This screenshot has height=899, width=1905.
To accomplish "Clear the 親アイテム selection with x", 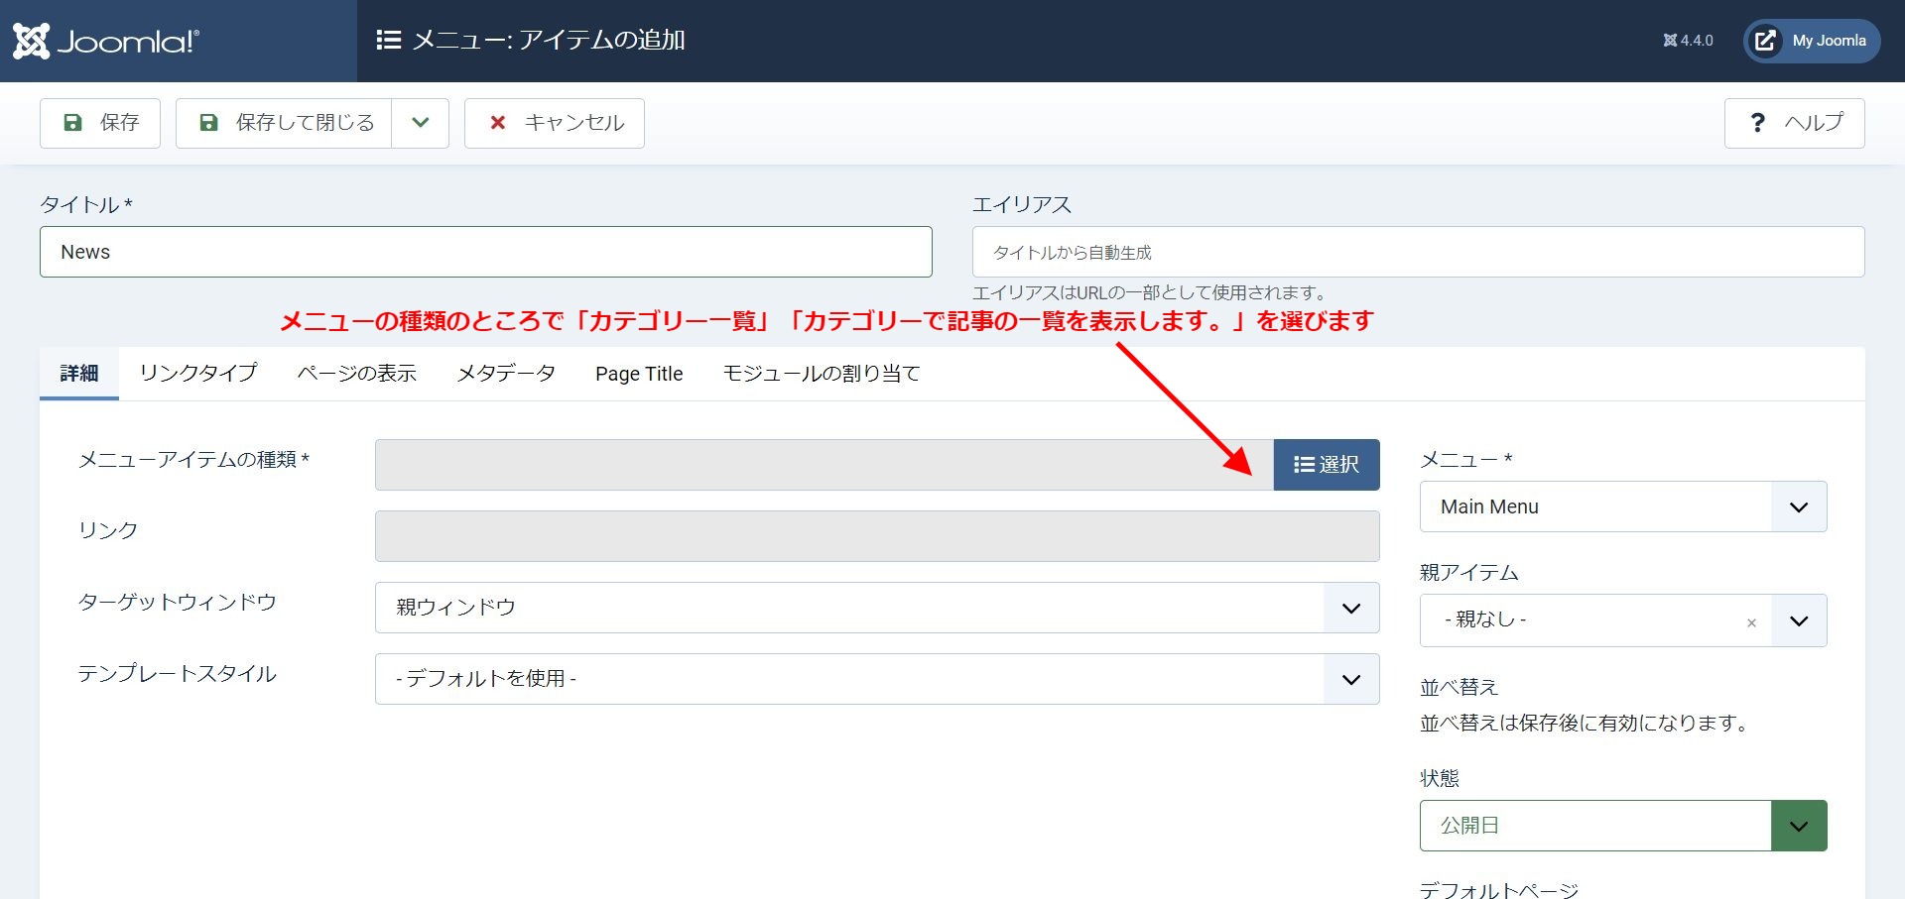I will [1751, 622].
